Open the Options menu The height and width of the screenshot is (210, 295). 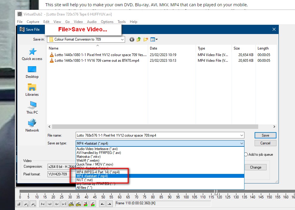pos(107,22)
